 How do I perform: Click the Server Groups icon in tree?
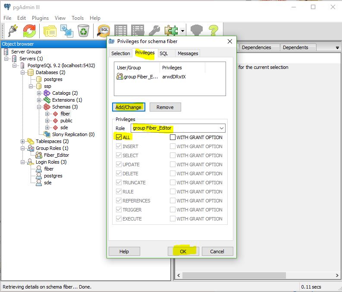tap(6, 52)
